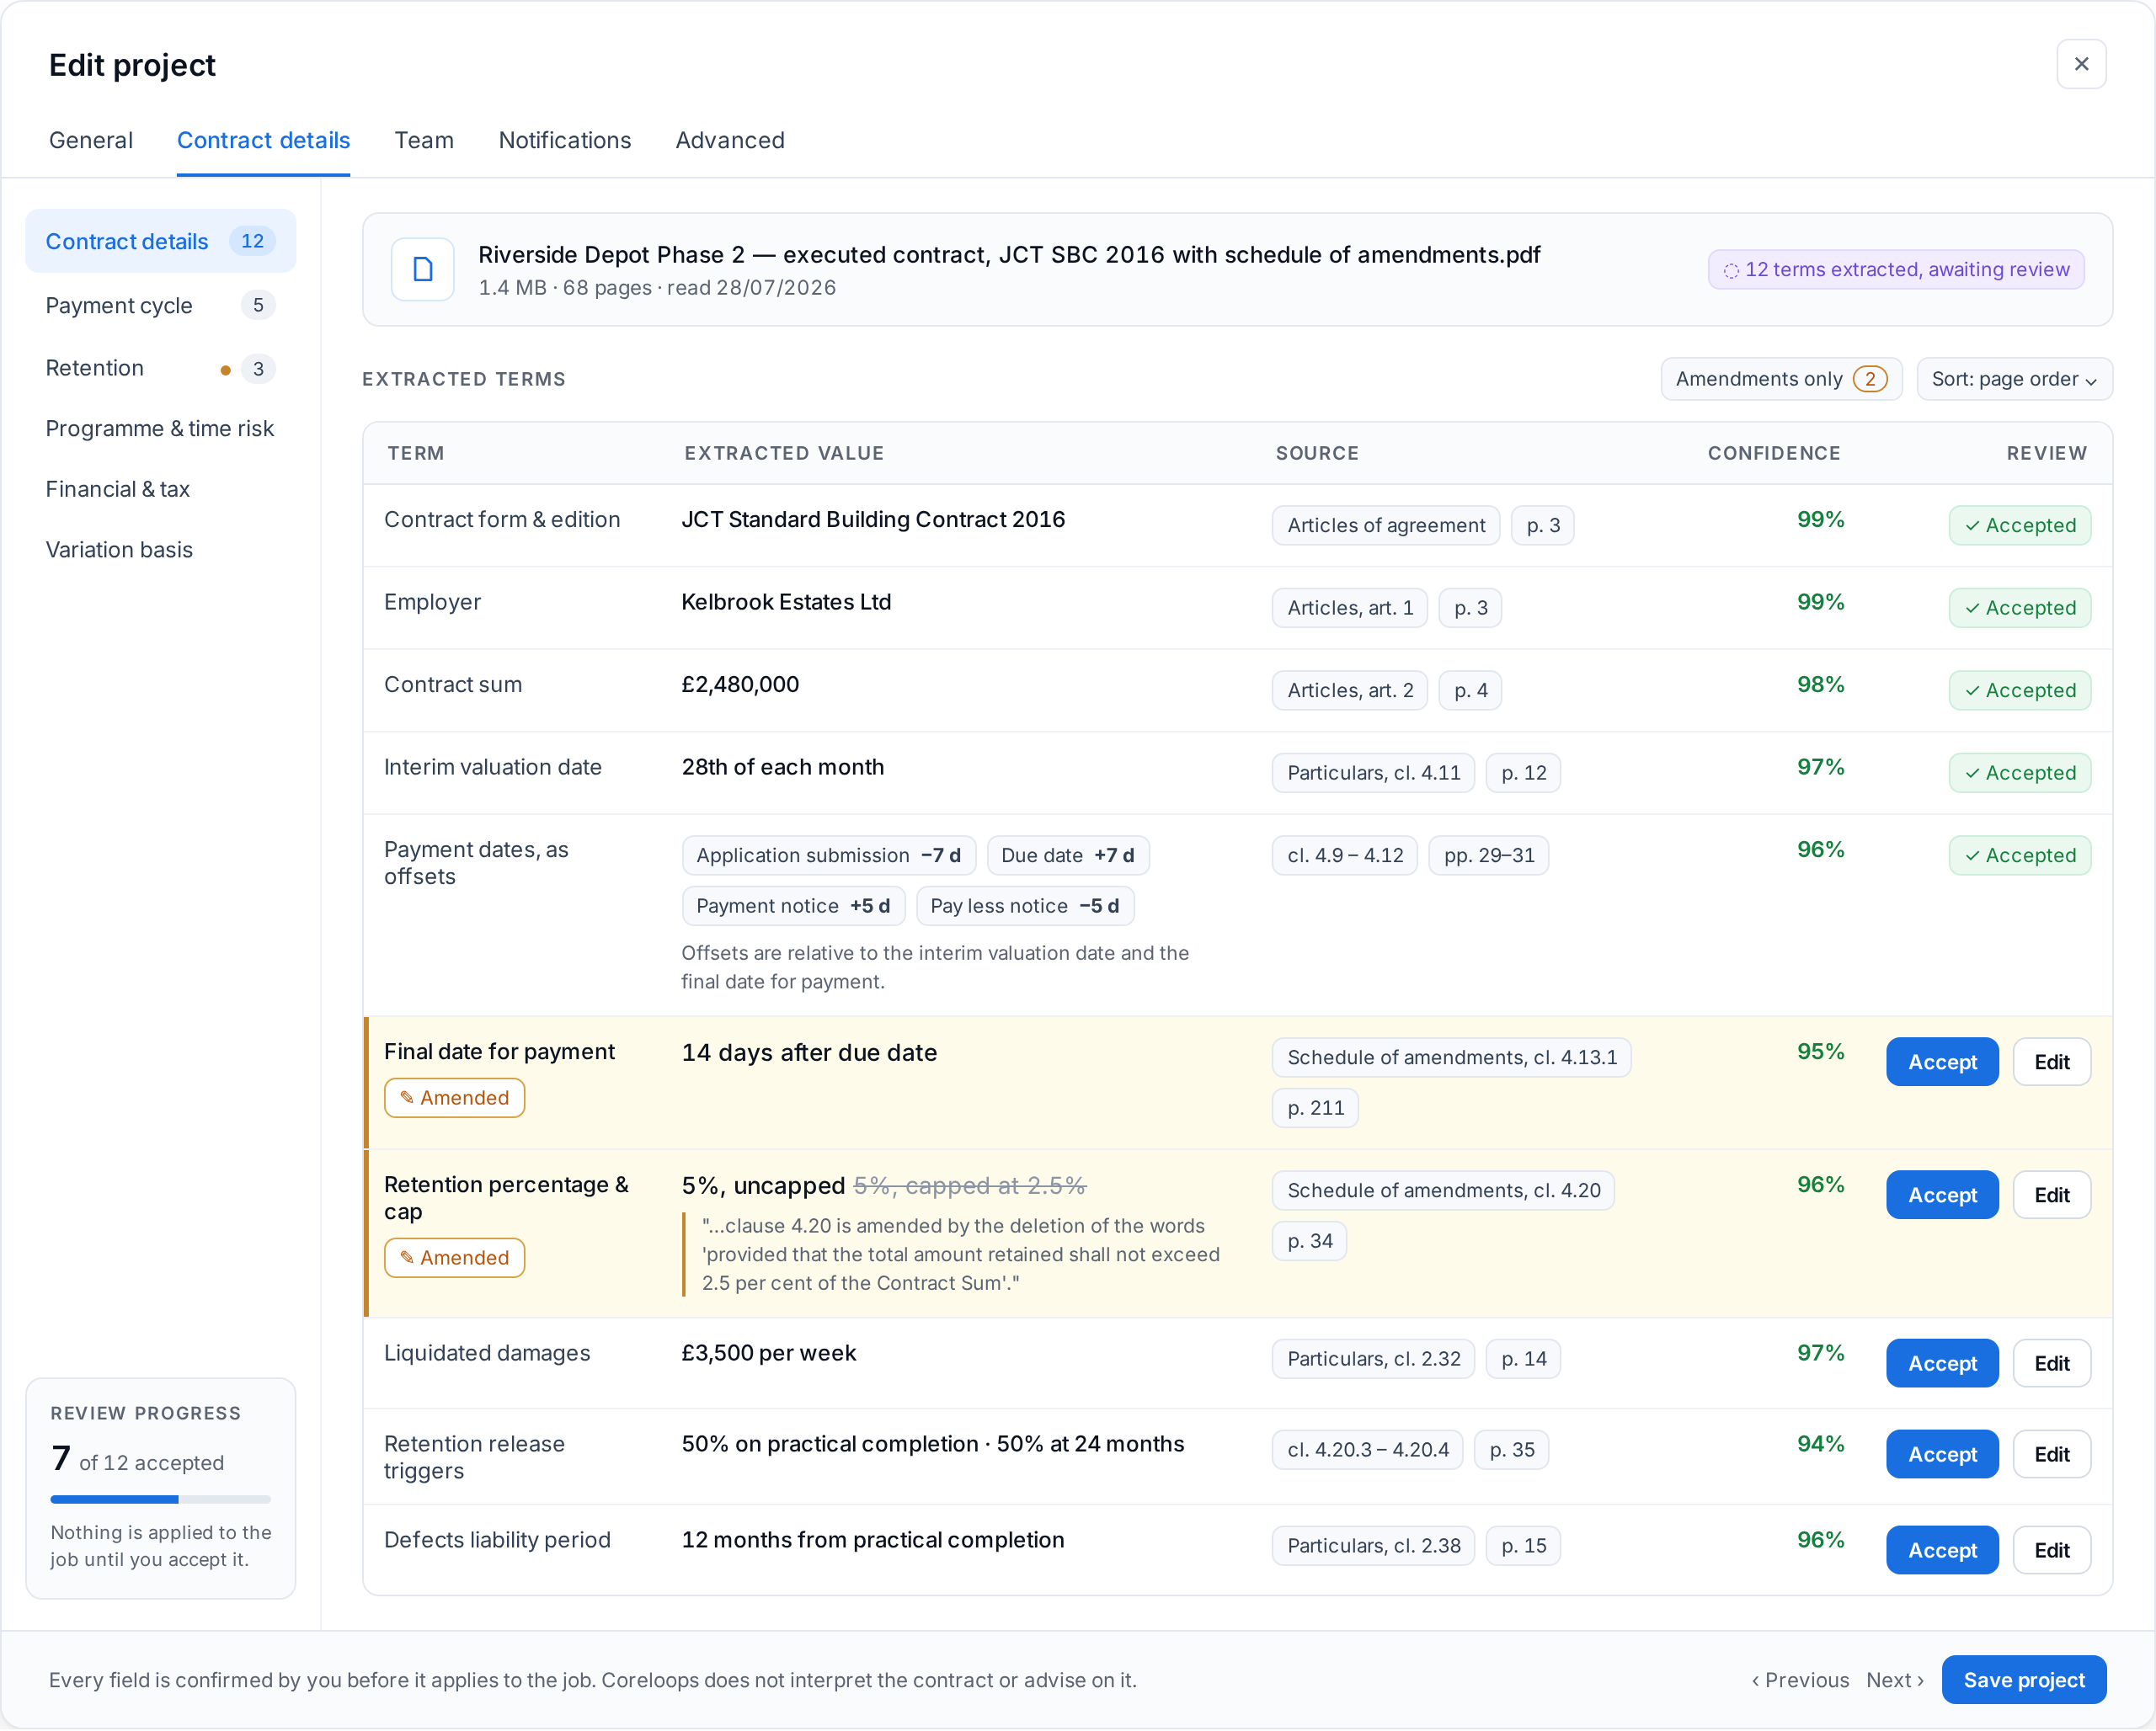Open source chip cl. 4.20.3 – 4.20.4
This screenshot has width=2156, height=1731.
(x=1367, y=1450)
